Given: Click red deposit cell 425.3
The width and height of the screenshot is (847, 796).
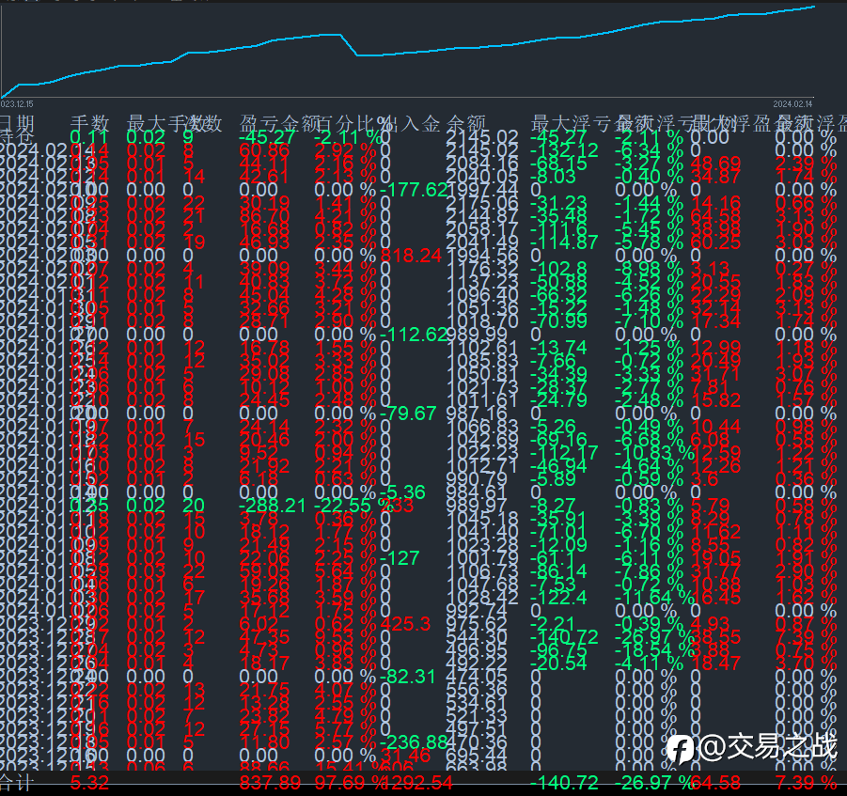Looking at the screenshot, I should pos(406,624).
